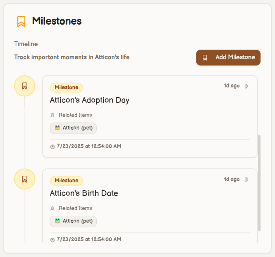Click Atticon pet chip in Adoption Day card
The height and width of the screenshot is (257, 275).
point(73,128)
